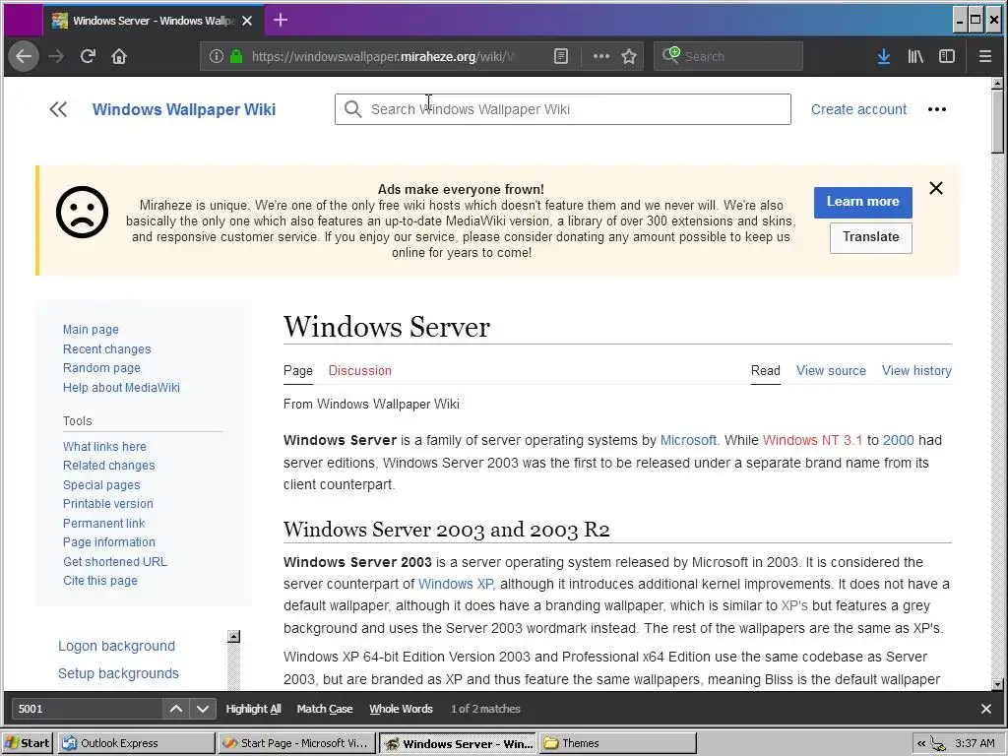The image size is (1008, 756).
Task: Close the Windows Server browser tab
Action: point(247,21)
